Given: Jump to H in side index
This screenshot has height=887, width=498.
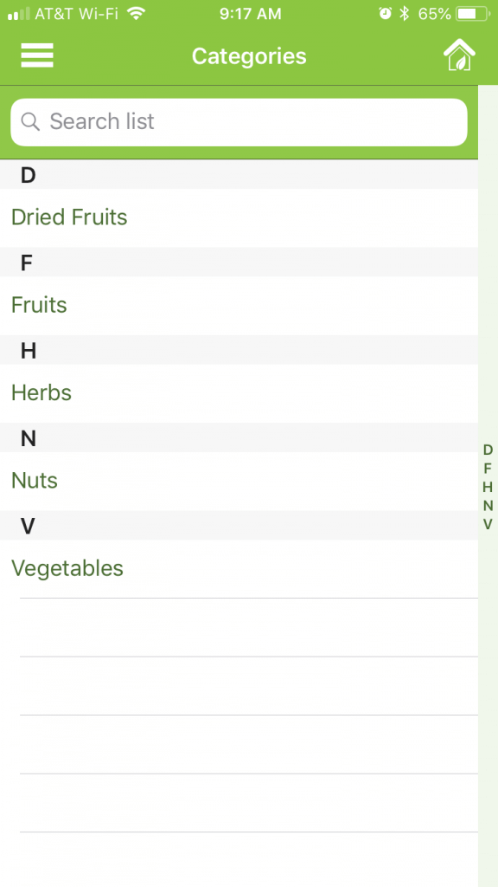Looking at the screenshot, I should [x=488, y=487].
